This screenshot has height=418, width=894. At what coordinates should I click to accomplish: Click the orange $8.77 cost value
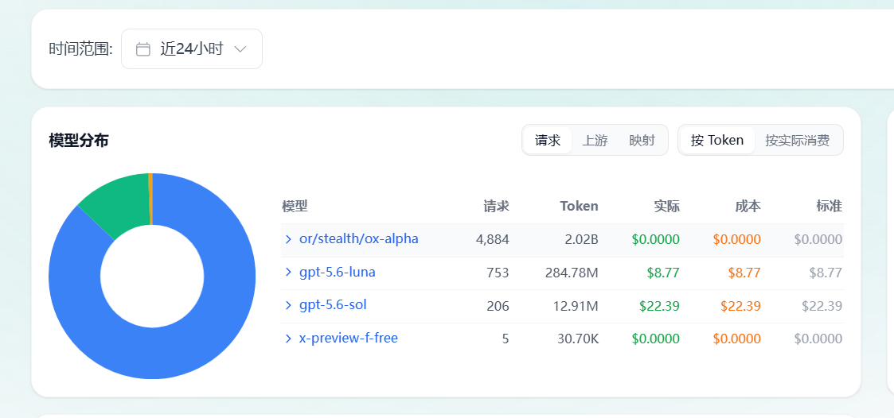(744, 273)
